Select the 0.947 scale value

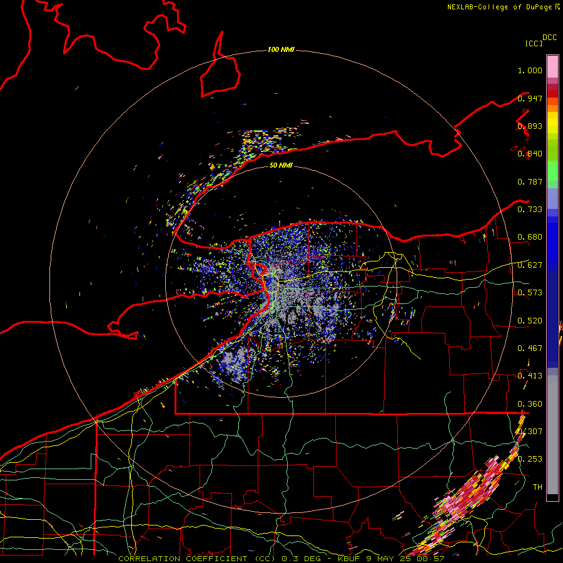[530, 98]
